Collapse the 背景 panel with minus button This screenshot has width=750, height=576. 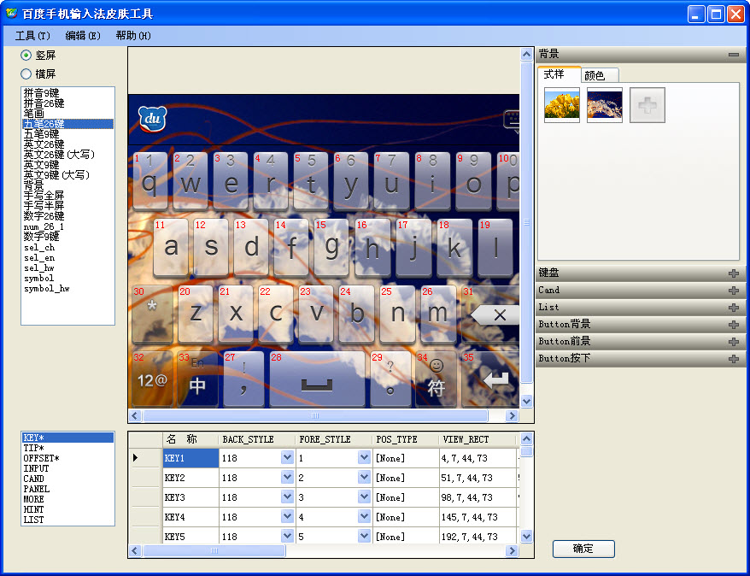(x=733, y=55)
